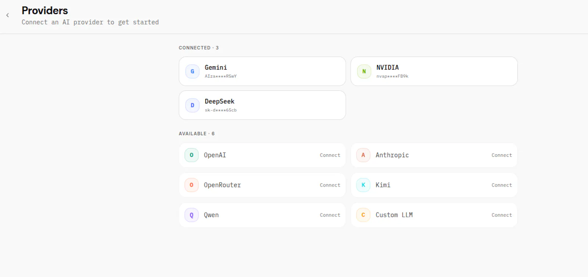Viewport: 588px width, 277px height.
Task: Click the OpenRouter provider name
Action: (x=222, y=185)
